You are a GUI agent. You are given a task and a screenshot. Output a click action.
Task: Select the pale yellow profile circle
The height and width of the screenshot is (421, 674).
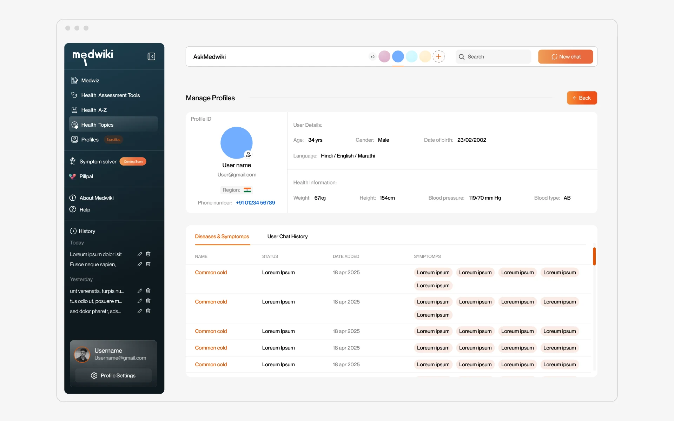(x=425, y=56)
